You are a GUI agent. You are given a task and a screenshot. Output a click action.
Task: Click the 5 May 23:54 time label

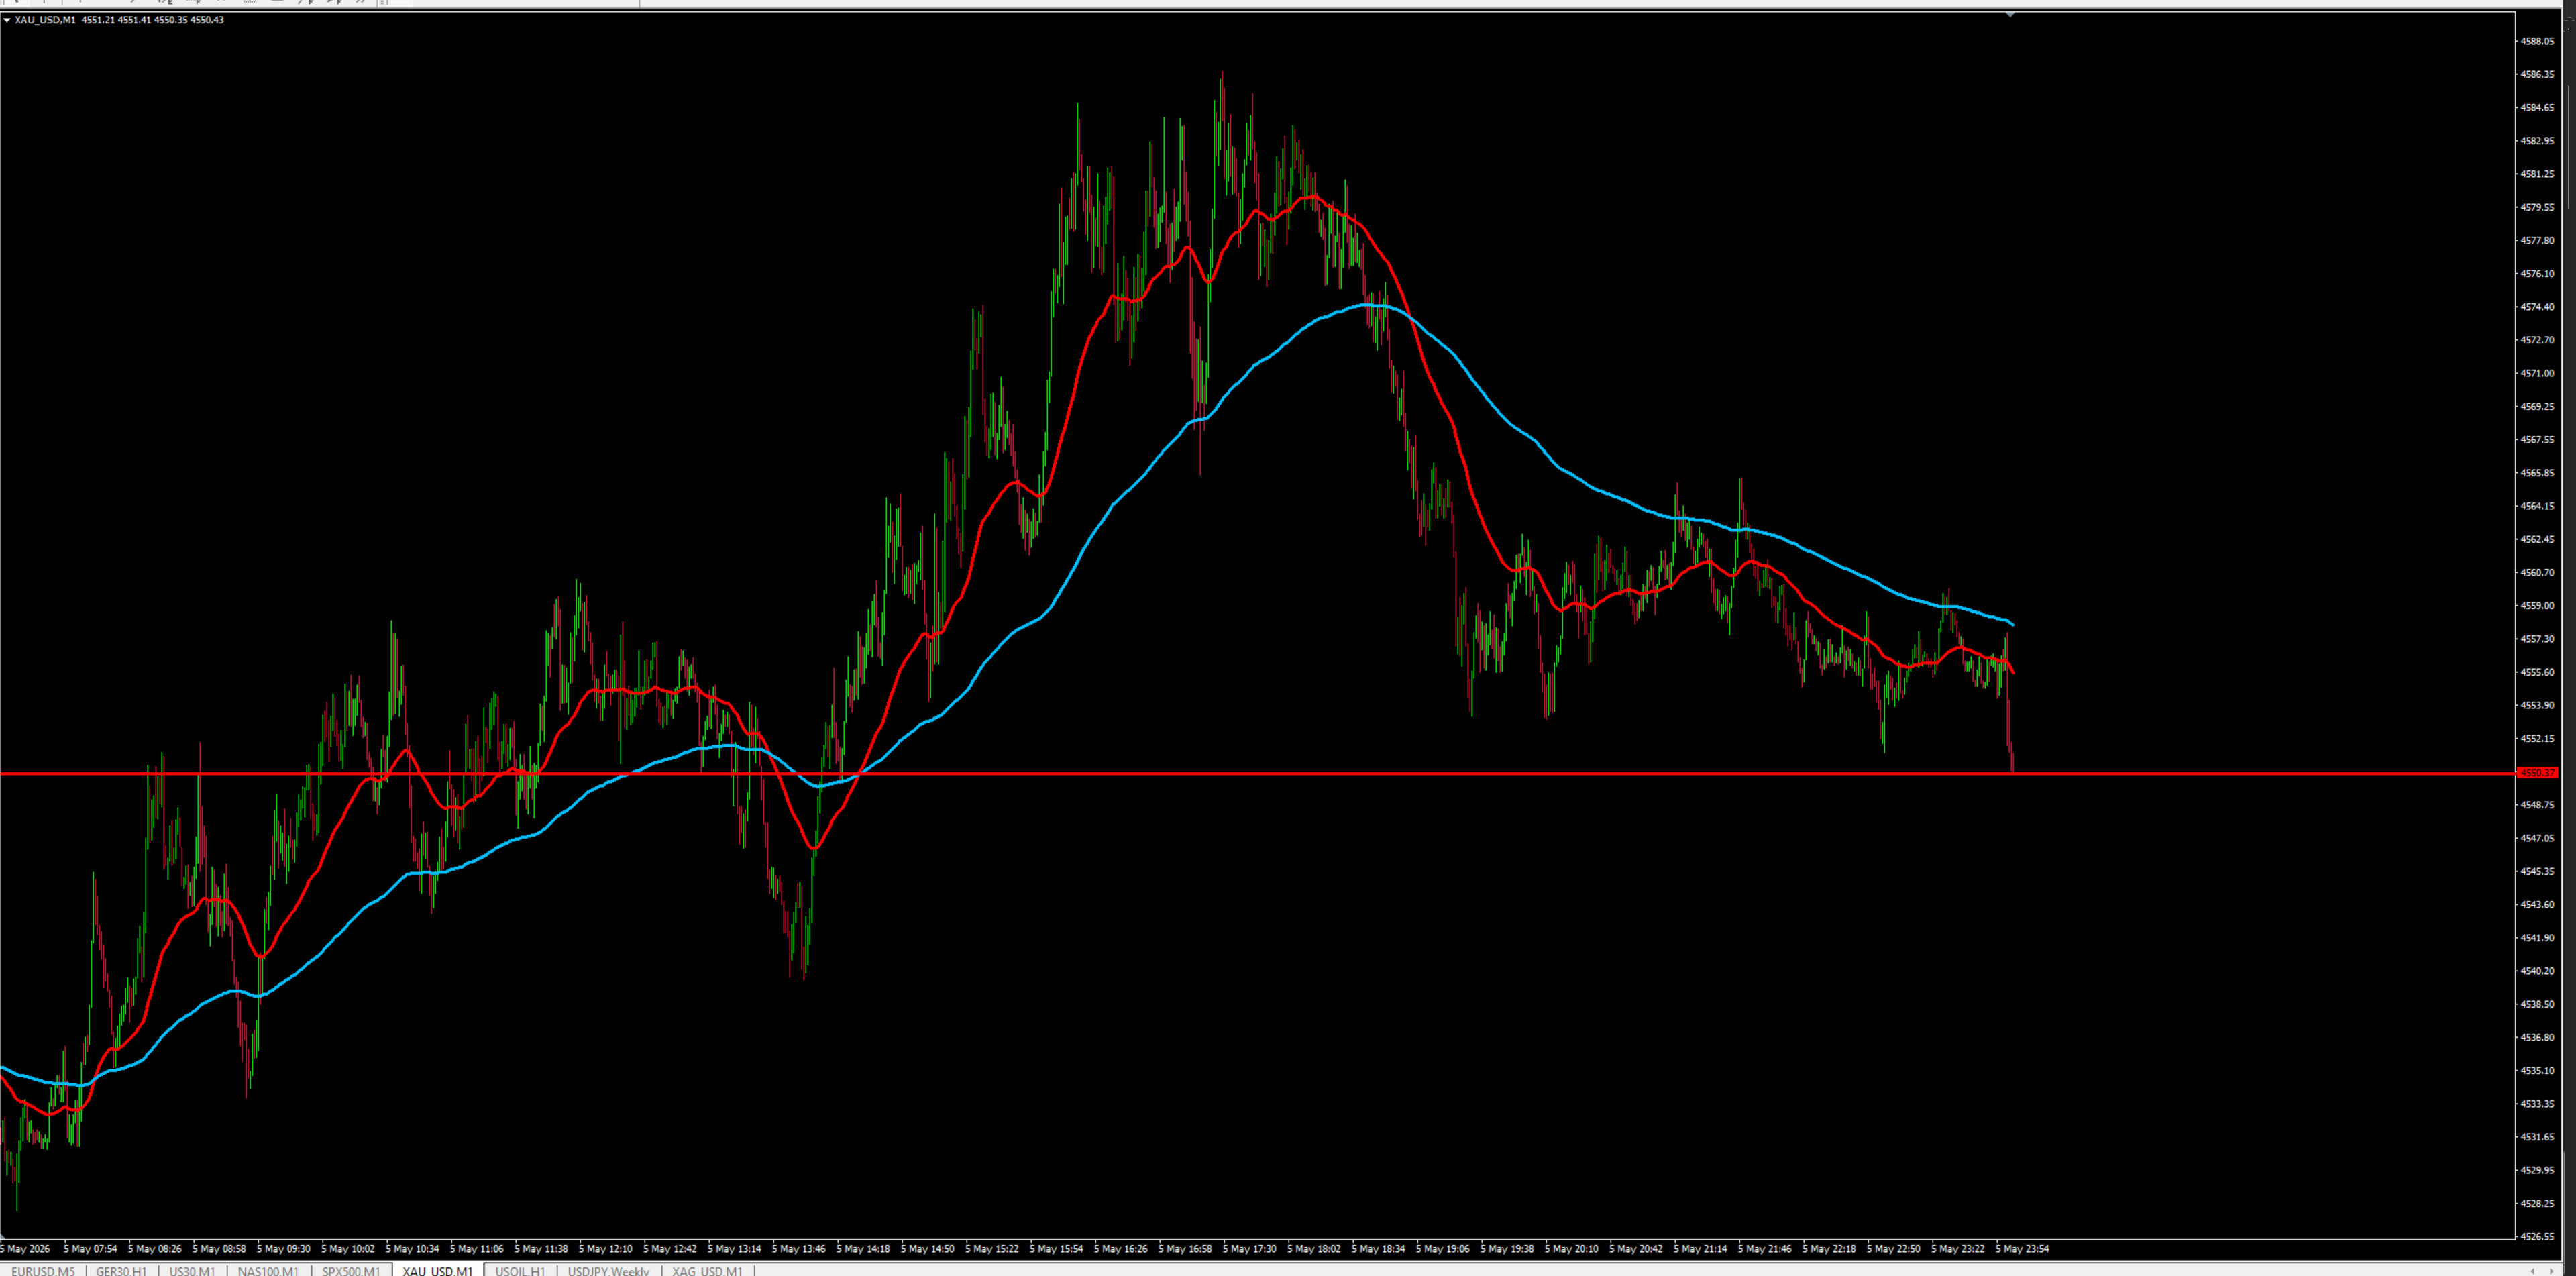tap(2022, 1248)
